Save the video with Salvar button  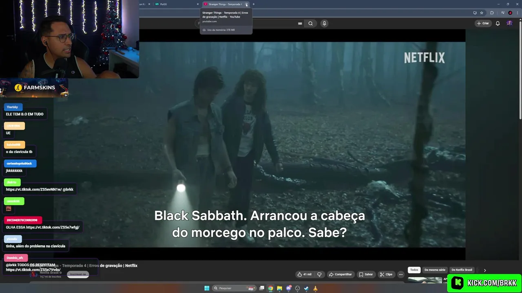(366, 274)
